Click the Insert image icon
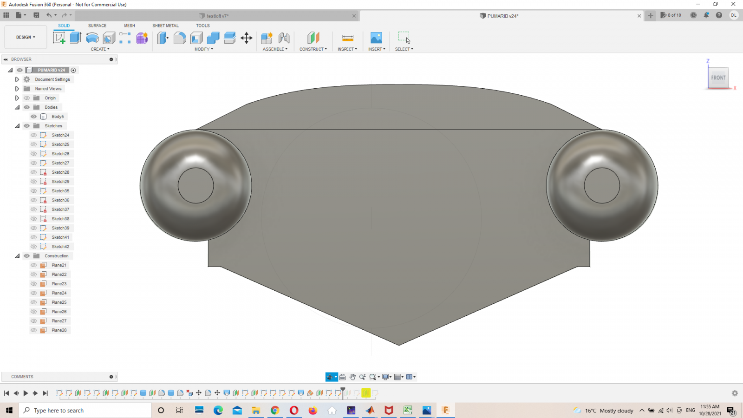Screen dimensions: 743x418 pos(376,38)
